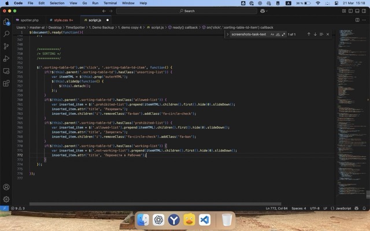The height and width of the screenshot is (231, 370).
Task: Open the Manage gear menu
Action: [6, 199]
